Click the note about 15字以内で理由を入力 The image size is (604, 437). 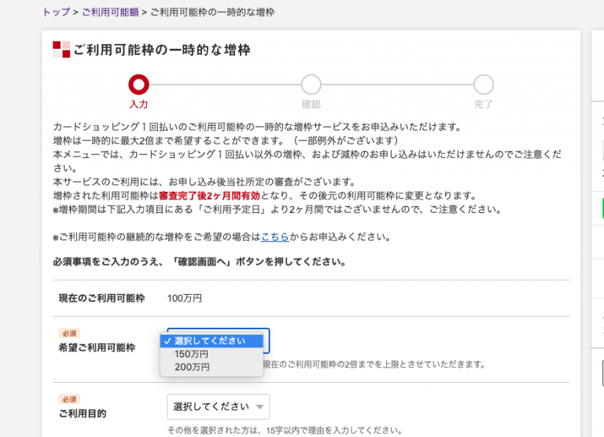(x=285, y=430)
